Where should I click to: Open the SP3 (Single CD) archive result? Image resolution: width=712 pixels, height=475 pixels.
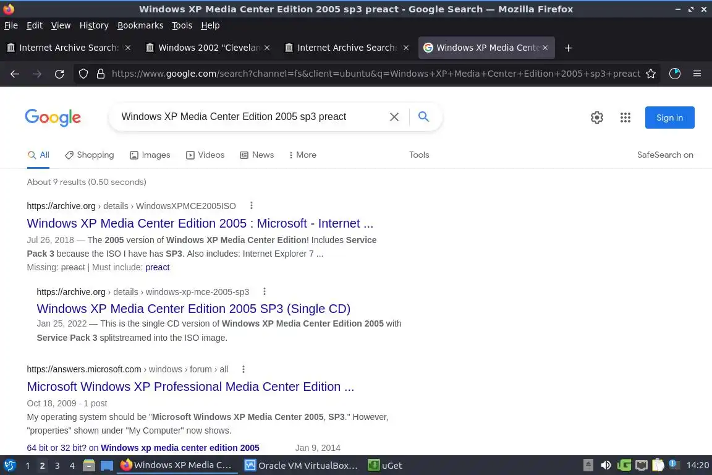193,309
